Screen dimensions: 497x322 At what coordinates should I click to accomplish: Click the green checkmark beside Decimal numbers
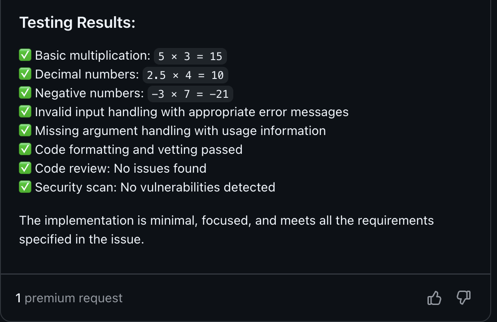(x=25, y=74)
